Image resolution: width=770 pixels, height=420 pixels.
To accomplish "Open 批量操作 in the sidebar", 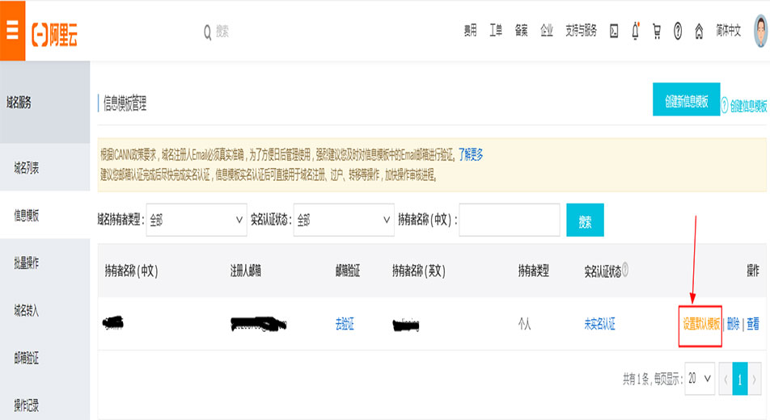I will coord(27,262).
